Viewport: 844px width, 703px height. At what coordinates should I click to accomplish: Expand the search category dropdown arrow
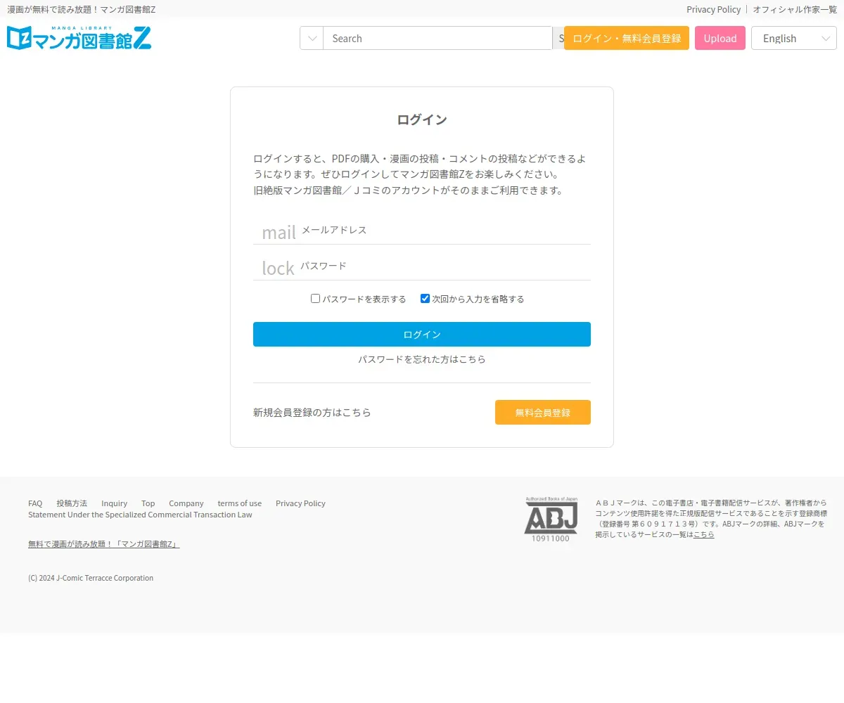(312, 38)
